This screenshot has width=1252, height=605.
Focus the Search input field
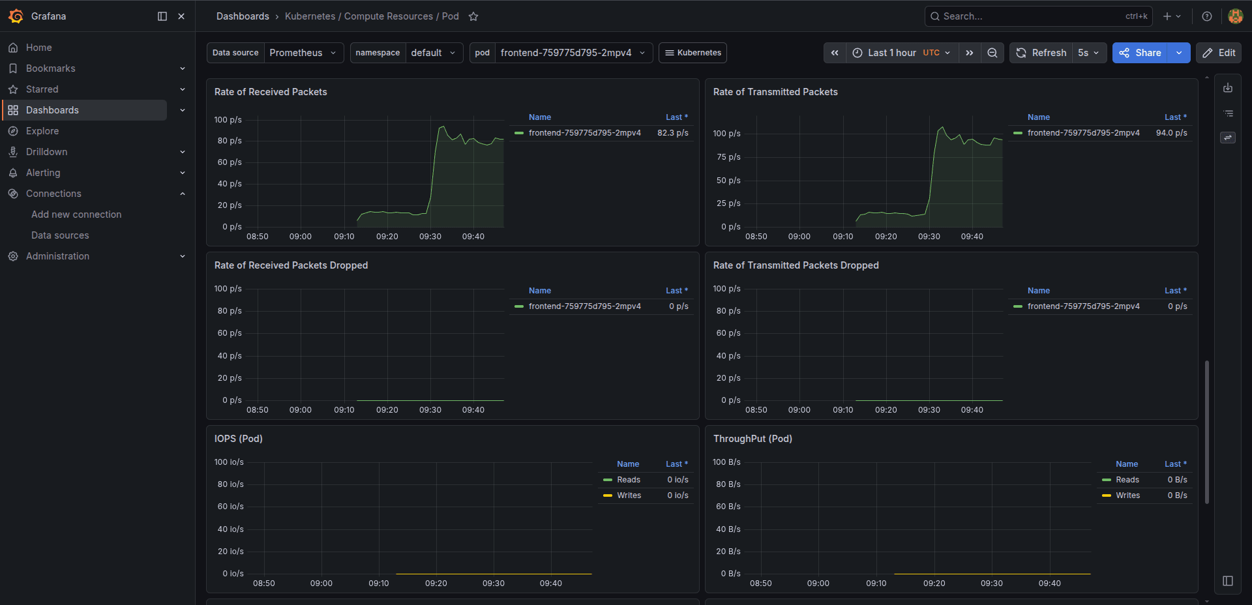(1038, 16)
